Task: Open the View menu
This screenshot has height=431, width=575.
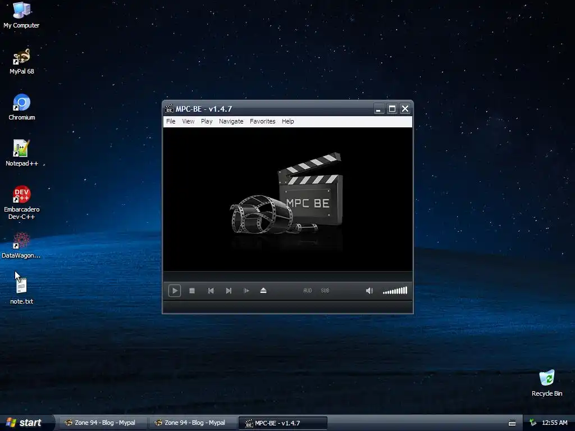Action: tap(189, 121)
